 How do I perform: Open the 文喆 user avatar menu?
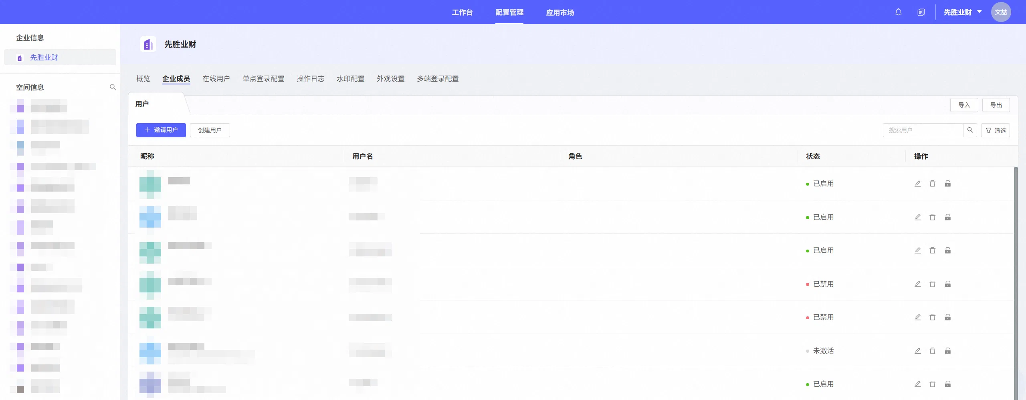(1001, 12)
